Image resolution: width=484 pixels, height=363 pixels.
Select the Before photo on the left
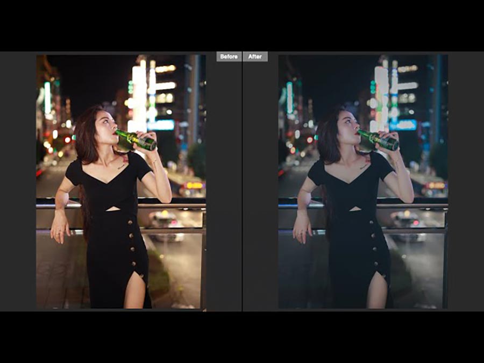121,182
